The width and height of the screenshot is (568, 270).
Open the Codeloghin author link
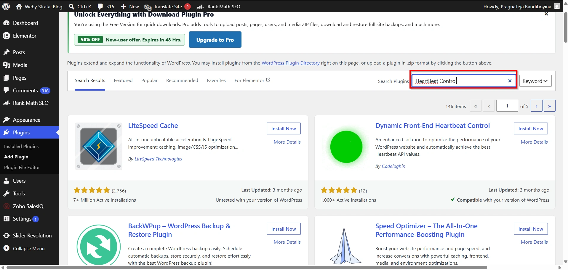[x=393, y=166]
